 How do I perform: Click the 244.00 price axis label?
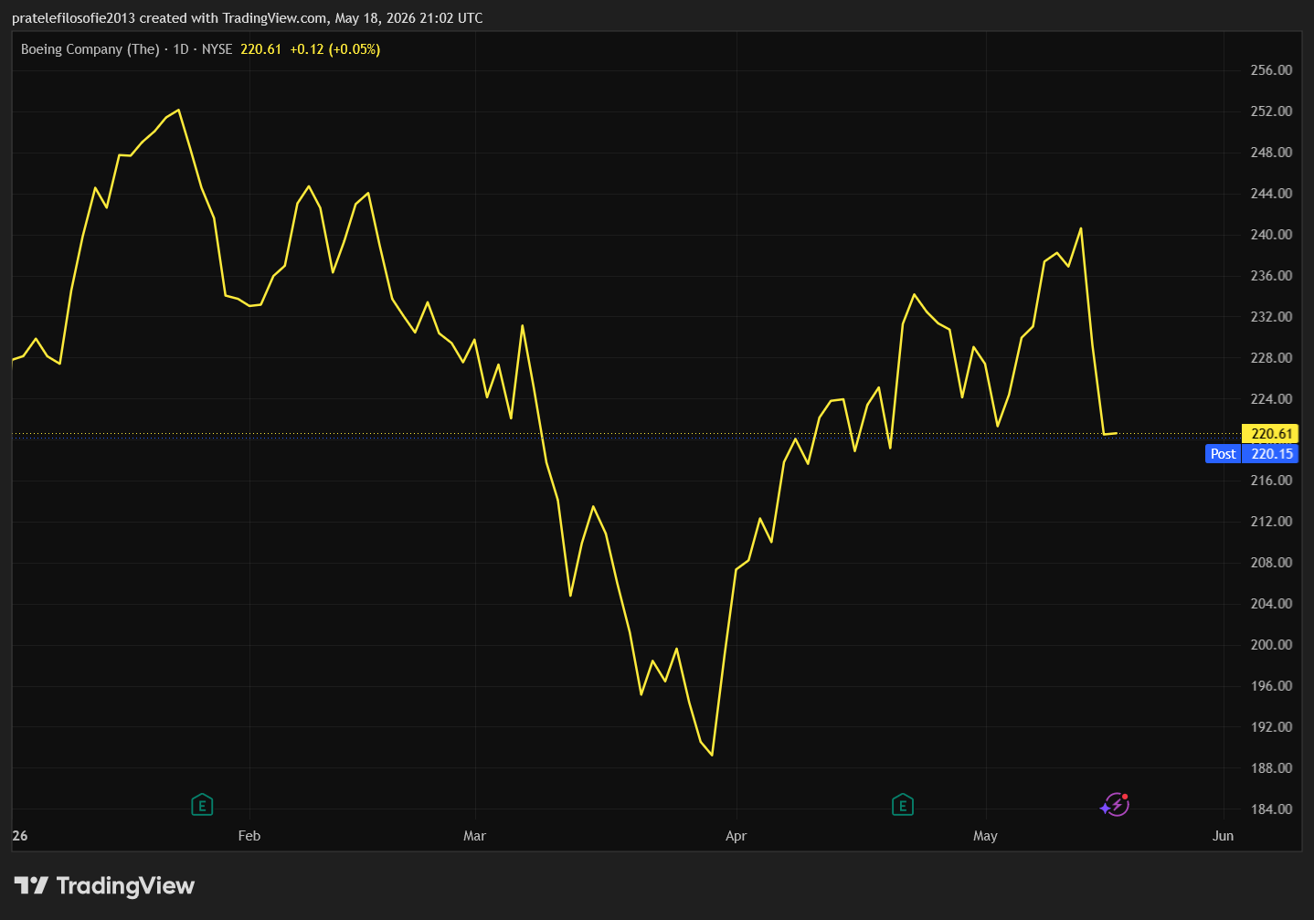tap(1271, 194)
